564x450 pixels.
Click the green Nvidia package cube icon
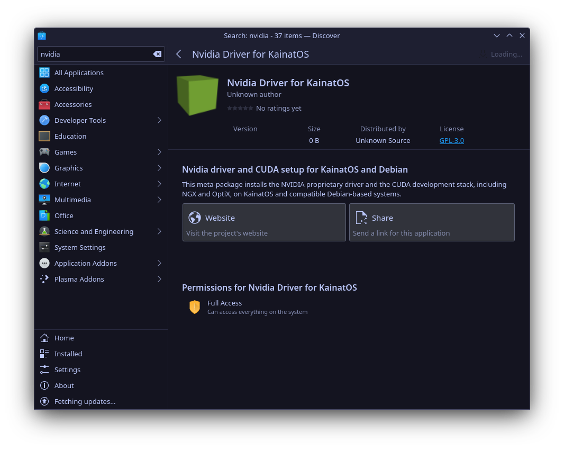(x=197, y=95)
